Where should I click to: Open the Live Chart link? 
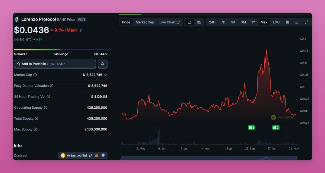168,22
